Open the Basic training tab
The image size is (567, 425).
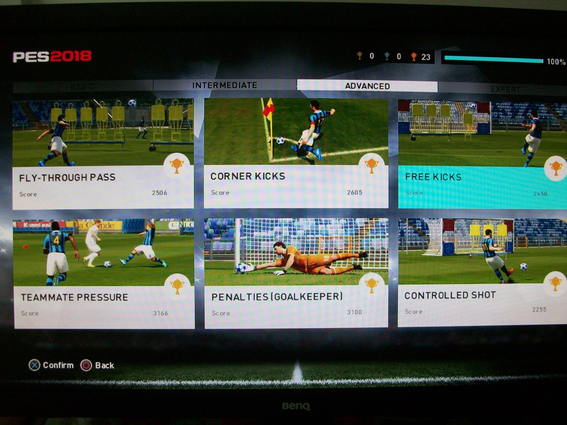tap(82, 87)
